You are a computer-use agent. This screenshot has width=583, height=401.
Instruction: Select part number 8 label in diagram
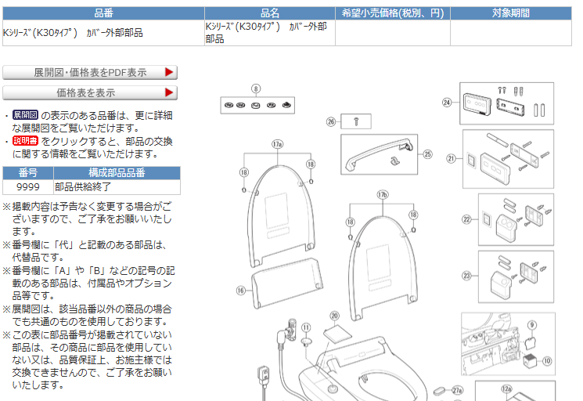pos(256,88)
